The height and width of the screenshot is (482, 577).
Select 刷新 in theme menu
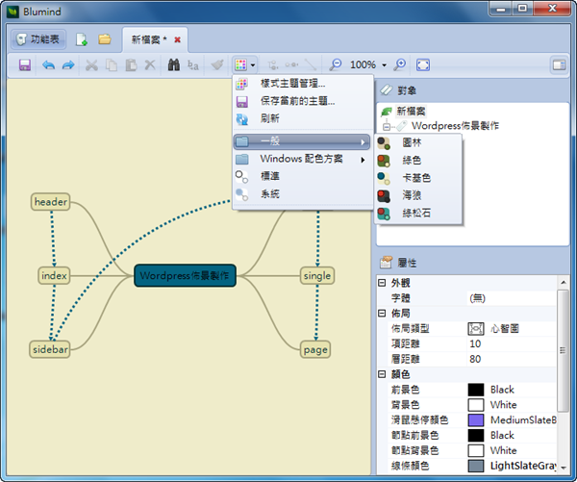[x=303, y=118]
